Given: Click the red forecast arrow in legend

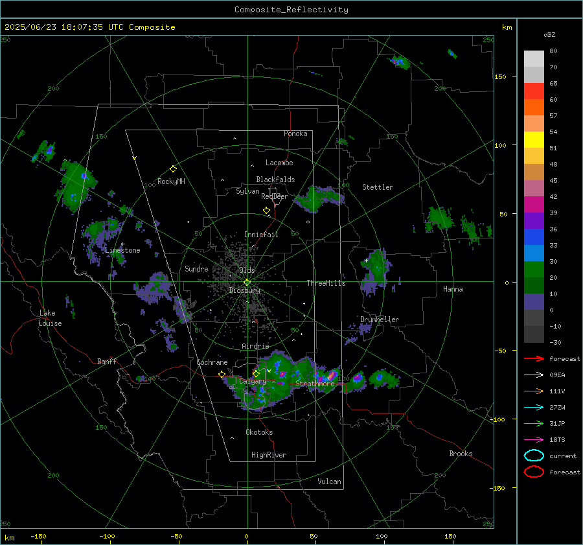Looking at the screenshot, I should [x=534, y=358].
